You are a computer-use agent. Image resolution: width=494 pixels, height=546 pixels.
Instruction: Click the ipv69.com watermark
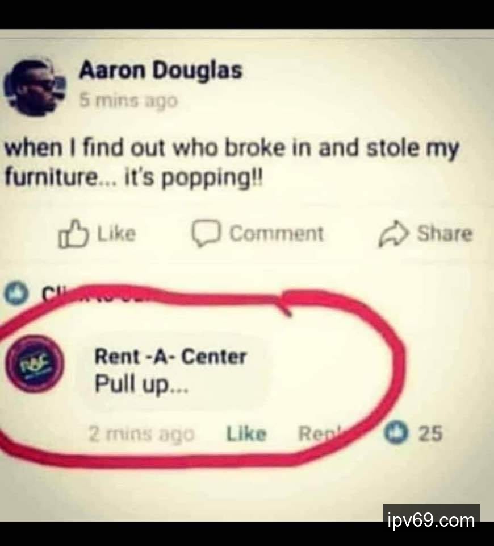pos(432,520)
